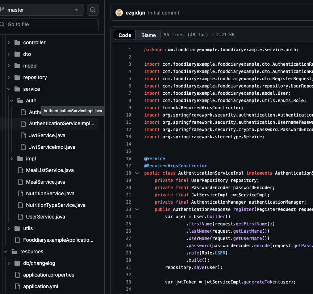Screen dimensions: 313x294
Task: Expand the db/changelog folder chevron
Action: coord(9,263)
